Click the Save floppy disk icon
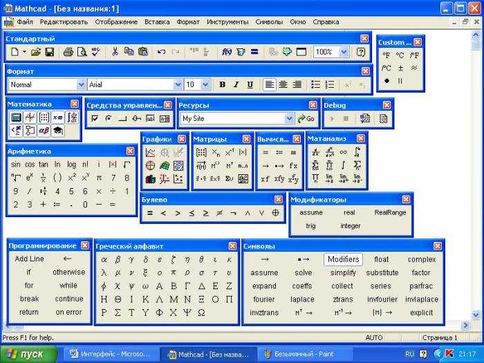 tap(49, 52)
